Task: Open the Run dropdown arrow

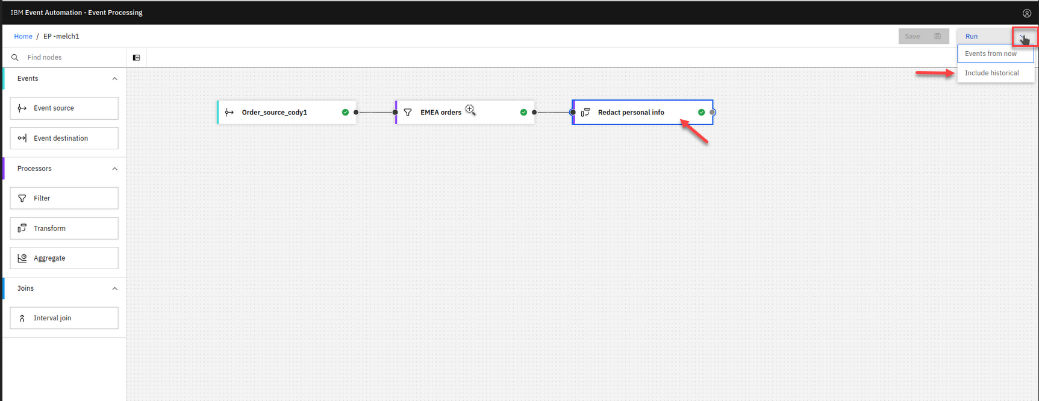Action: coord(1023,37)
